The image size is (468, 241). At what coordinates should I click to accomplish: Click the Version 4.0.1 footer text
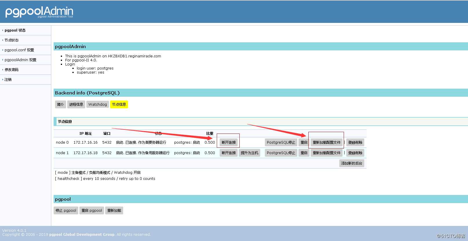pyautogui.click(x=14, y=231)
